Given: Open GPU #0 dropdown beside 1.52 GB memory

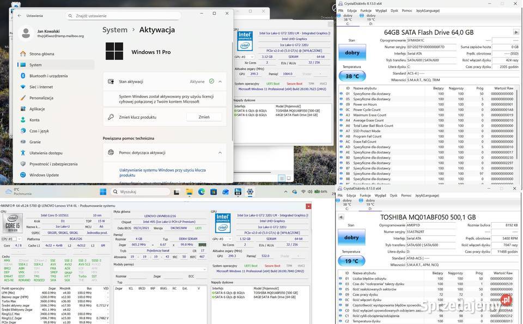Looking at the screenshot, I should coord(222,239).
